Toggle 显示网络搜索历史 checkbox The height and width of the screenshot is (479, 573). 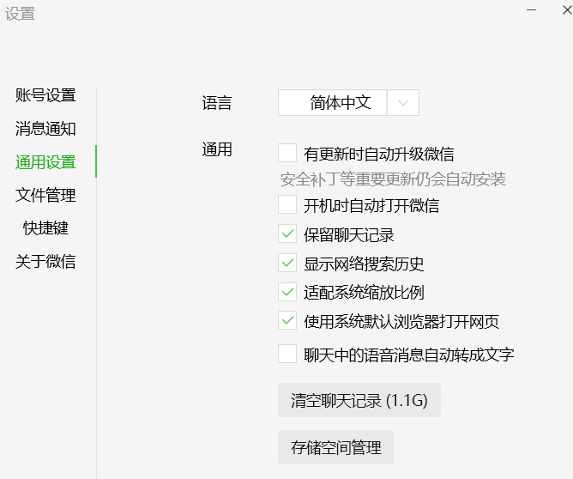pyautogui.click(x=287, y=263)
